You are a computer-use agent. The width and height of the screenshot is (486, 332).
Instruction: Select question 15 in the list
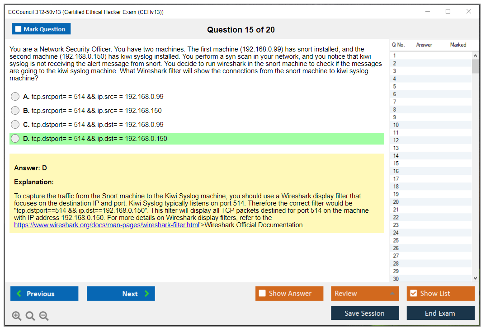[431, 164]
